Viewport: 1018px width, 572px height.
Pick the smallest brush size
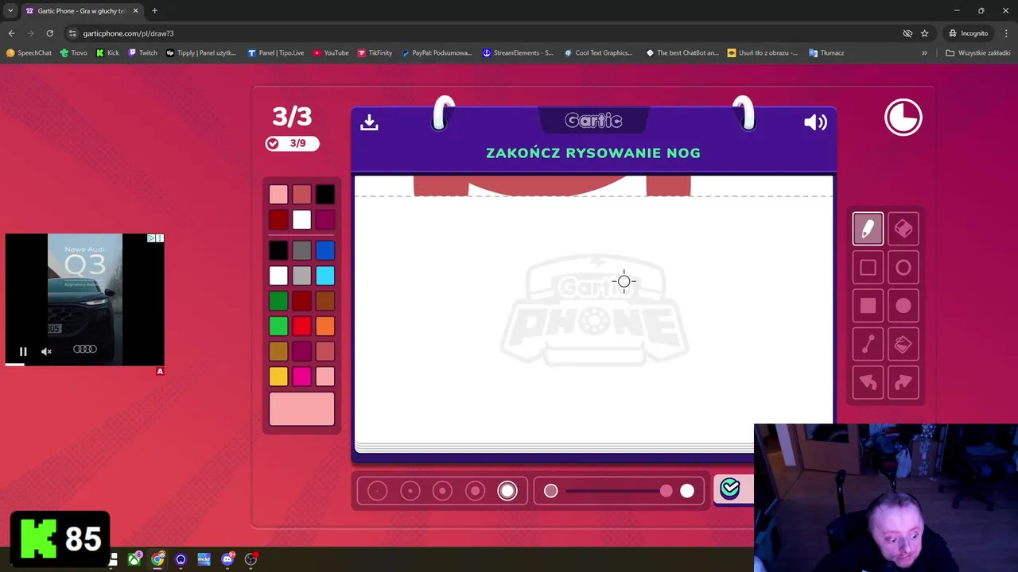pos(378,491)
